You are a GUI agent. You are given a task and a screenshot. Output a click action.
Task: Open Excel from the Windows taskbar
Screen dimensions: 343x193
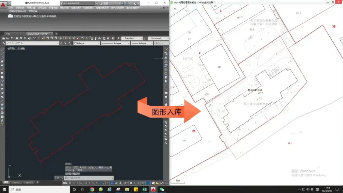point(144,190)
